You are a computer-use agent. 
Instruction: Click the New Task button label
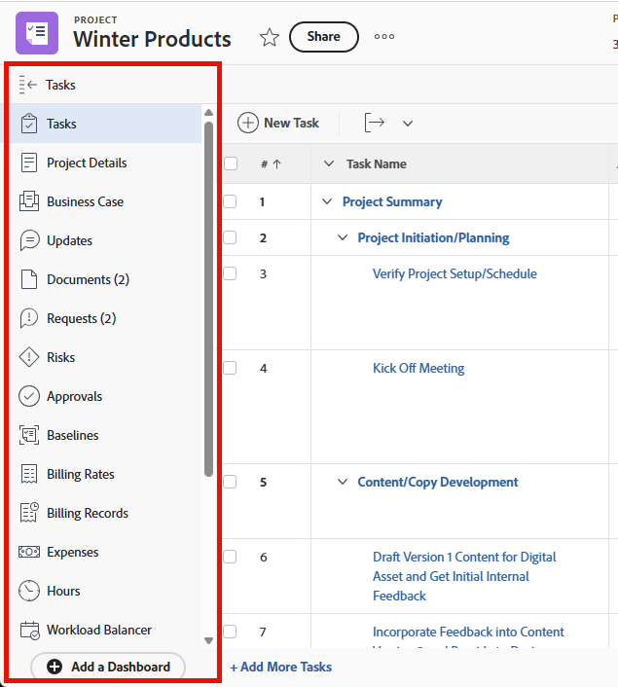(x=291, y=124)
